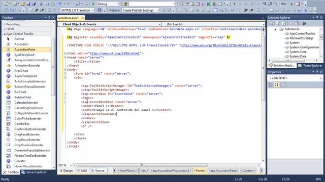This screenshot has width=325, height=182.
Task: Open XHTML 1.0 Transition schema dropdown
Action: coord(92,10)
